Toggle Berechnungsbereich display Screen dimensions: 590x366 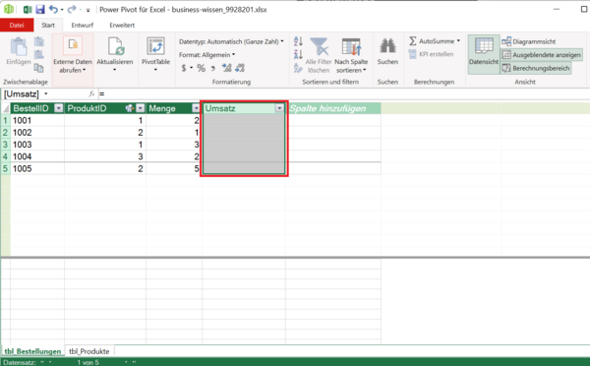pos(536,68)
